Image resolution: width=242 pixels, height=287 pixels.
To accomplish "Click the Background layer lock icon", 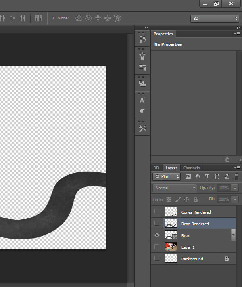I will coord(227,258).
